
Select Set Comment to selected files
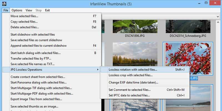(145, 90)
